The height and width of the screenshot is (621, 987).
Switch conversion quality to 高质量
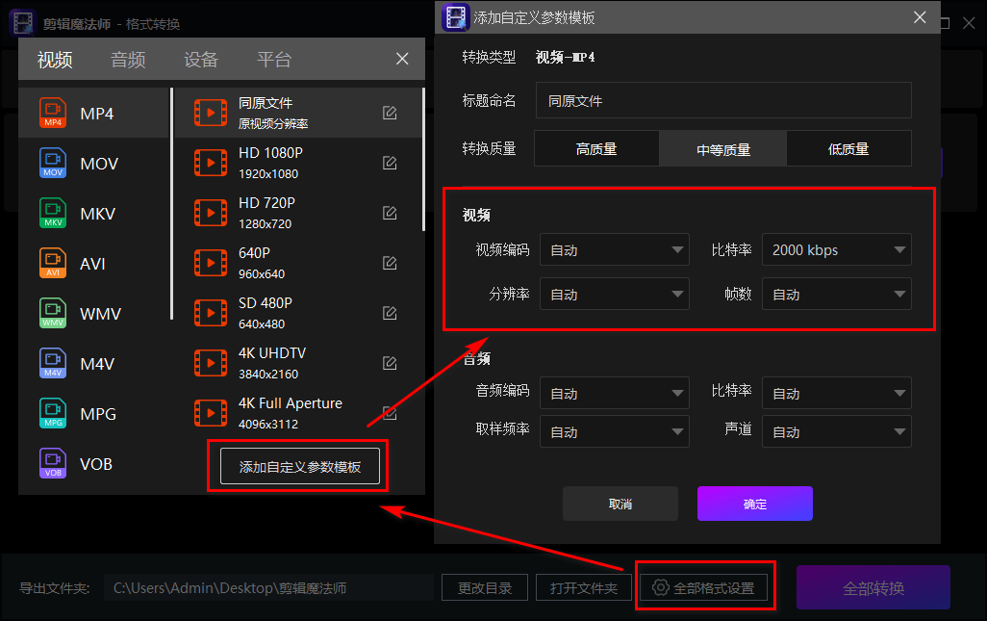coord(596,148)
